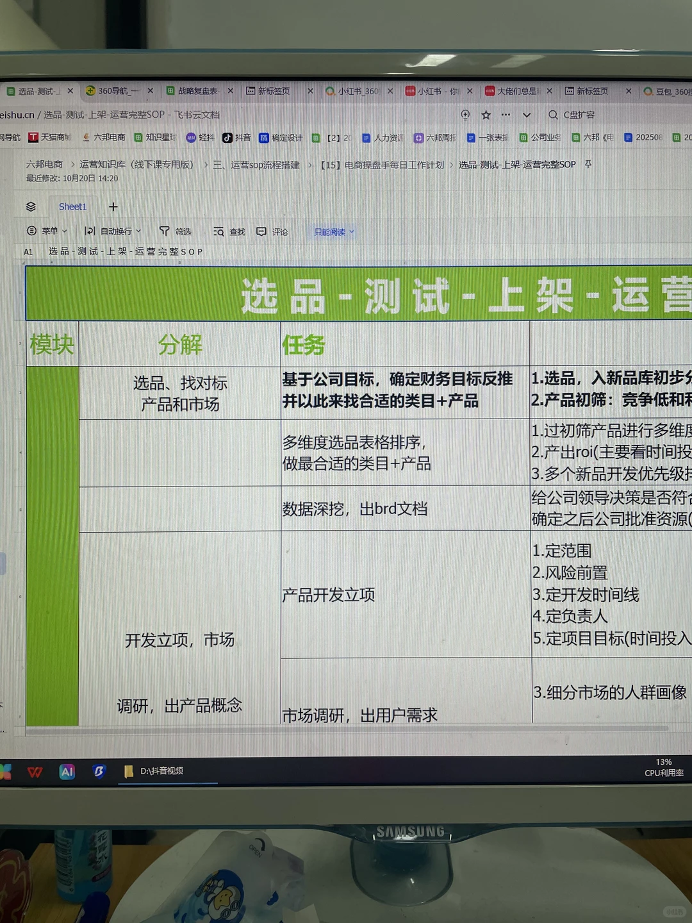Select the cell 开发立项，市场调研，出产品概念
The width and height of the screenshot is (692, 923).
[x=179, y=629]
